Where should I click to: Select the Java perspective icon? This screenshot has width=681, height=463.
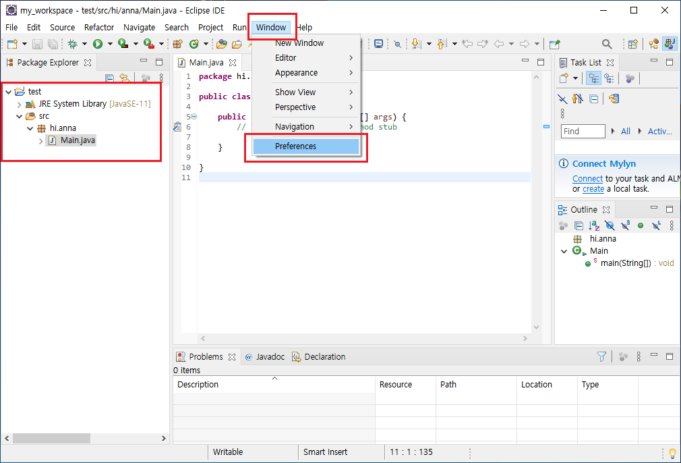670,43
